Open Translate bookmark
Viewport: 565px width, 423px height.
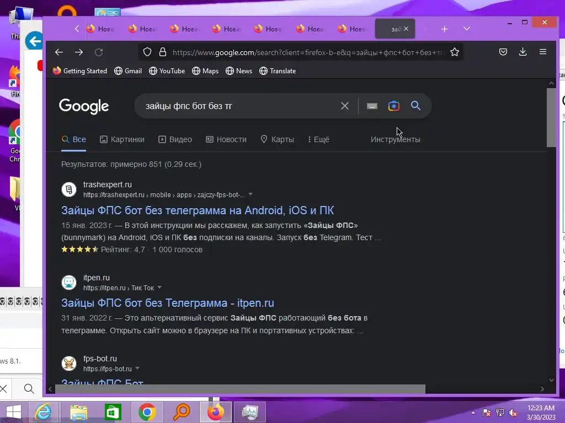pyautogui.click(x=278, y=71)
